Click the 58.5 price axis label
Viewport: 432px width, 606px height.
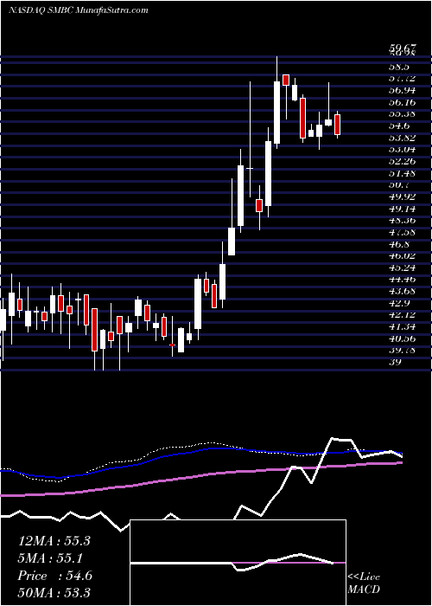(399, 67)
